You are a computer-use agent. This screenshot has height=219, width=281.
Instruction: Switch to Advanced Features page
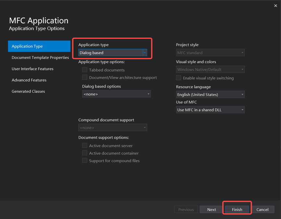[29, 80]
